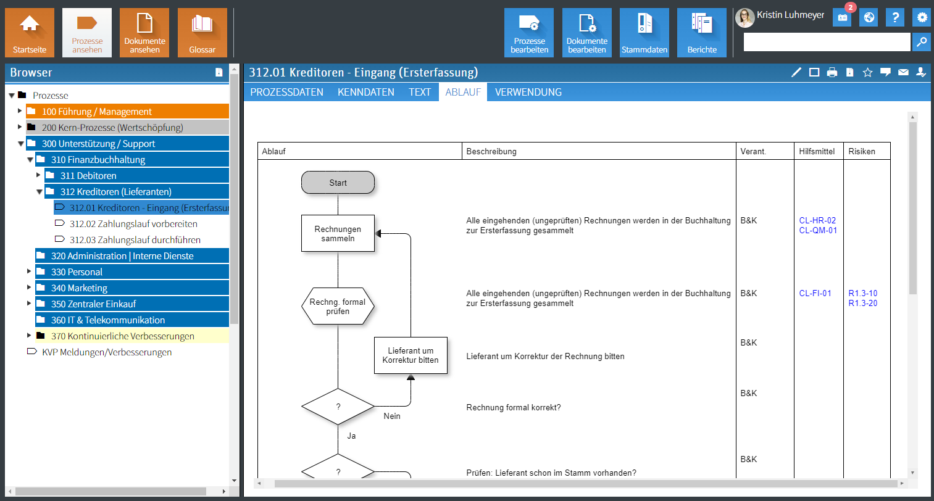This screenshot has height=501, width=934.
Task: Select the ABLAUF tab
Action: tap(463, 92)
